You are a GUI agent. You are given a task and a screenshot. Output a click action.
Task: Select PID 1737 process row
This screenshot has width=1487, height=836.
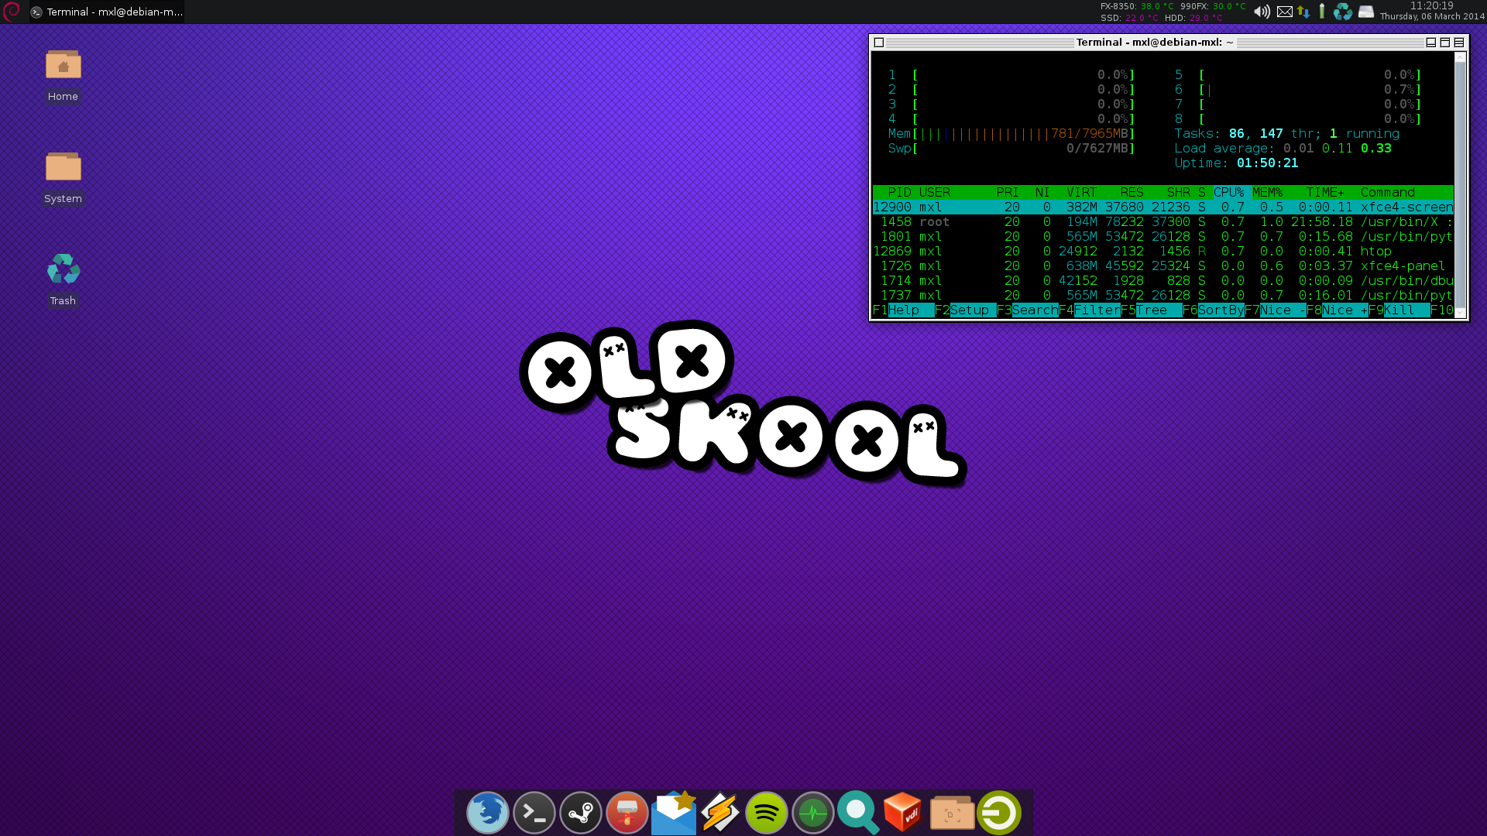click(1162, 296)
